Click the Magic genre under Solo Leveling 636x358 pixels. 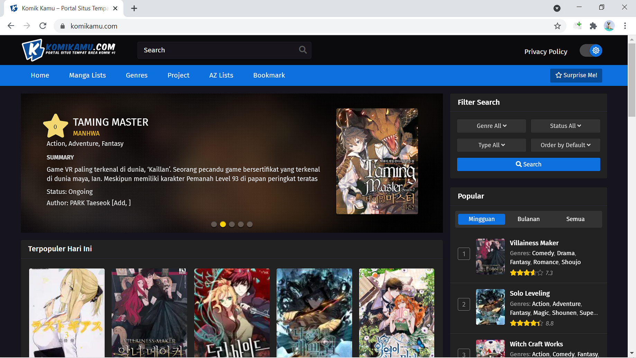click(541, 313)
